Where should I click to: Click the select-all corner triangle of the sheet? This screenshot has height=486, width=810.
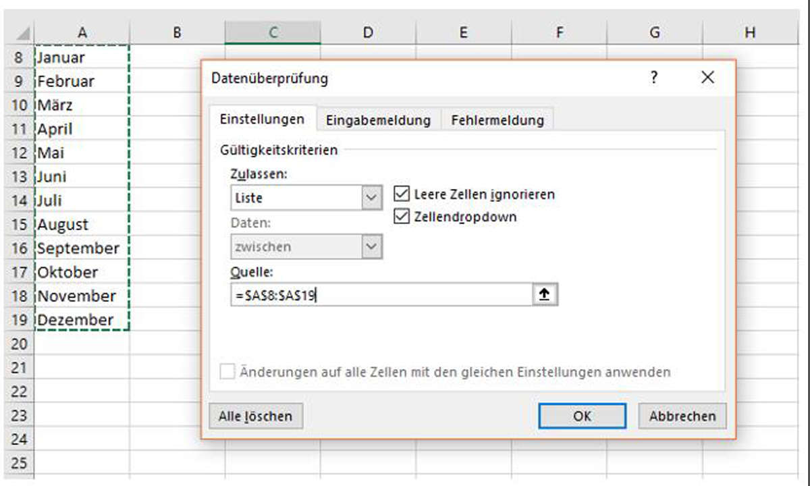tap(24, 32)
